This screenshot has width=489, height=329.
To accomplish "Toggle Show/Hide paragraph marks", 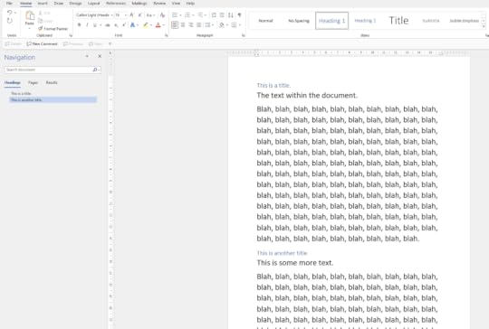I will 239,15.
